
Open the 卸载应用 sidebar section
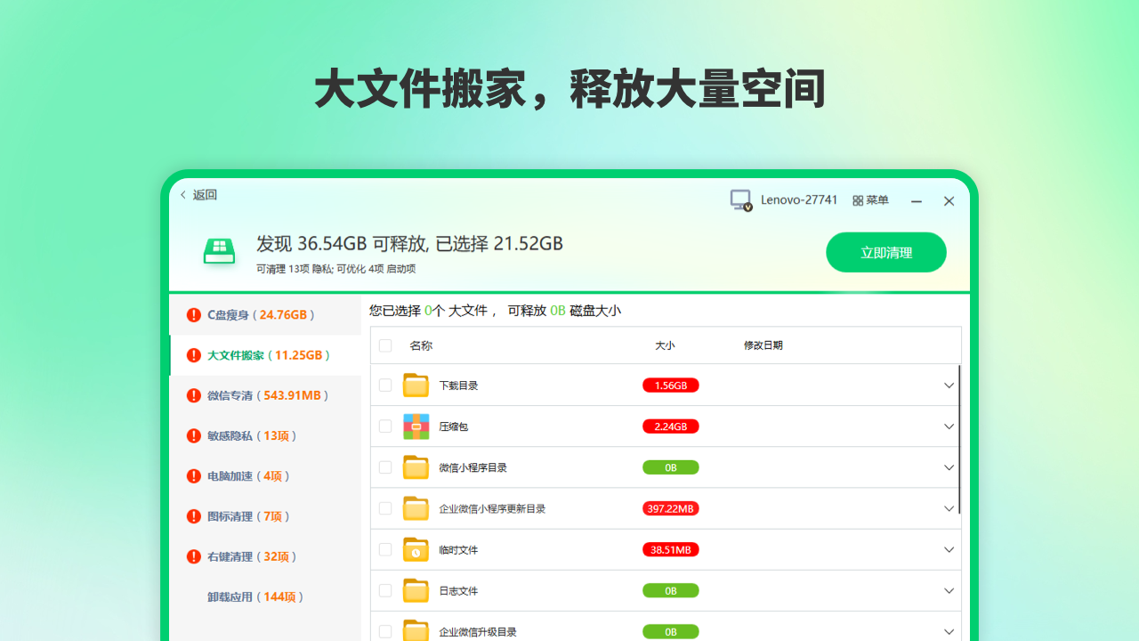[265, 597]
